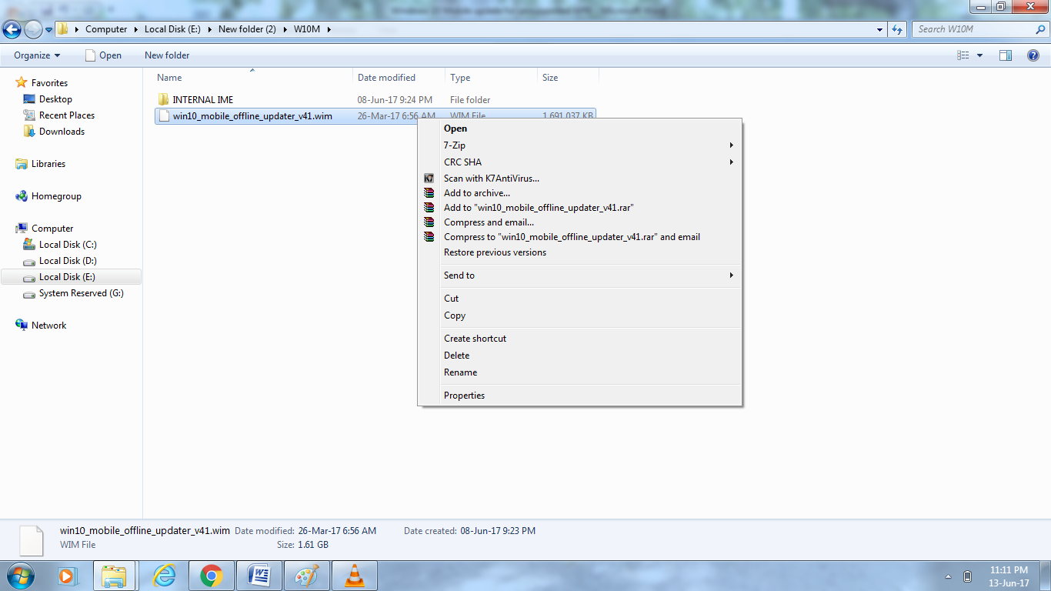1051x591 pixels.
Task: Open Local Disk (D:) in the sidebar
Action: (x=68, y=261)
